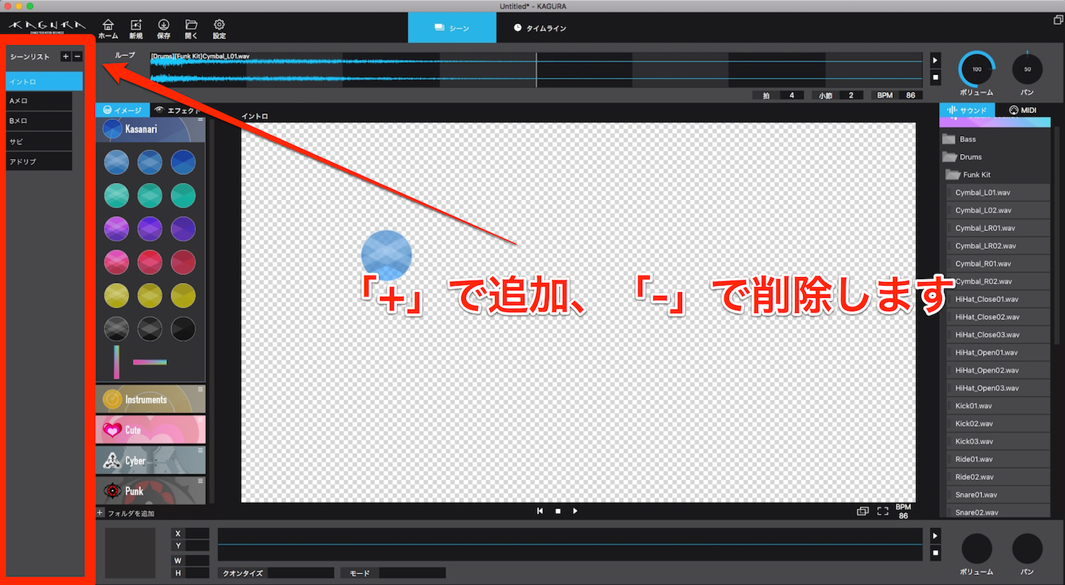Click the 拍 field showing 4
The width and height of the screenshot is (1065, 585).
pyautogui.click(x=792, y=95)
